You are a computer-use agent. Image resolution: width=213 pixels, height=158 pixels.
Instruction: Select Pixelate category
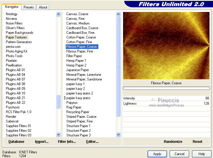click(x=11, y=61)
